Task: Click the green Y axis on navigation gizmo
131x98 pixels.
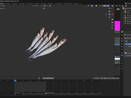Action: tap(109, 11)
